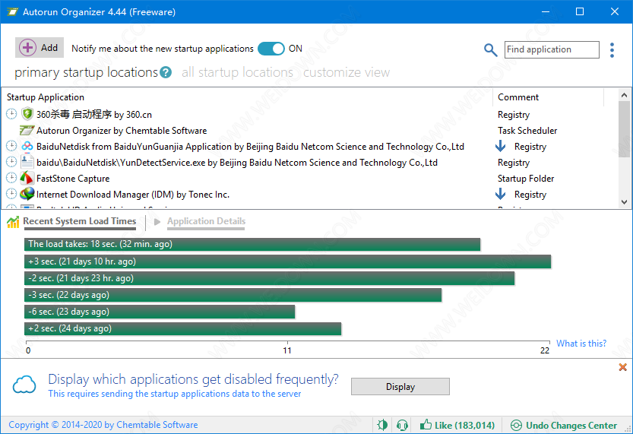Click Startup Folder comment for FastStone
This screenshot has width=633, height=434.
click(x=526, y=179)
